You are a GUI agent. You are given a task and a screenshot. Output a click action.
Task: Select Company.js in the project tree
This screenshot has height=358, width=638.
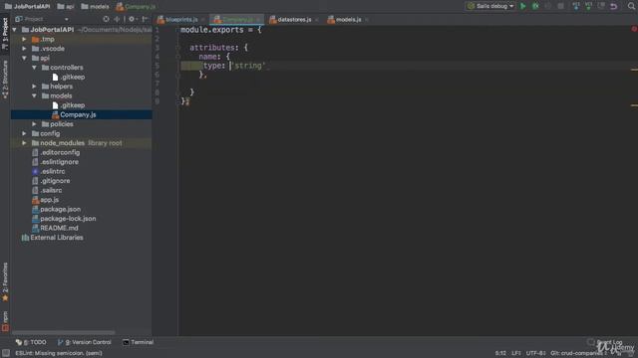coord(74,115)
